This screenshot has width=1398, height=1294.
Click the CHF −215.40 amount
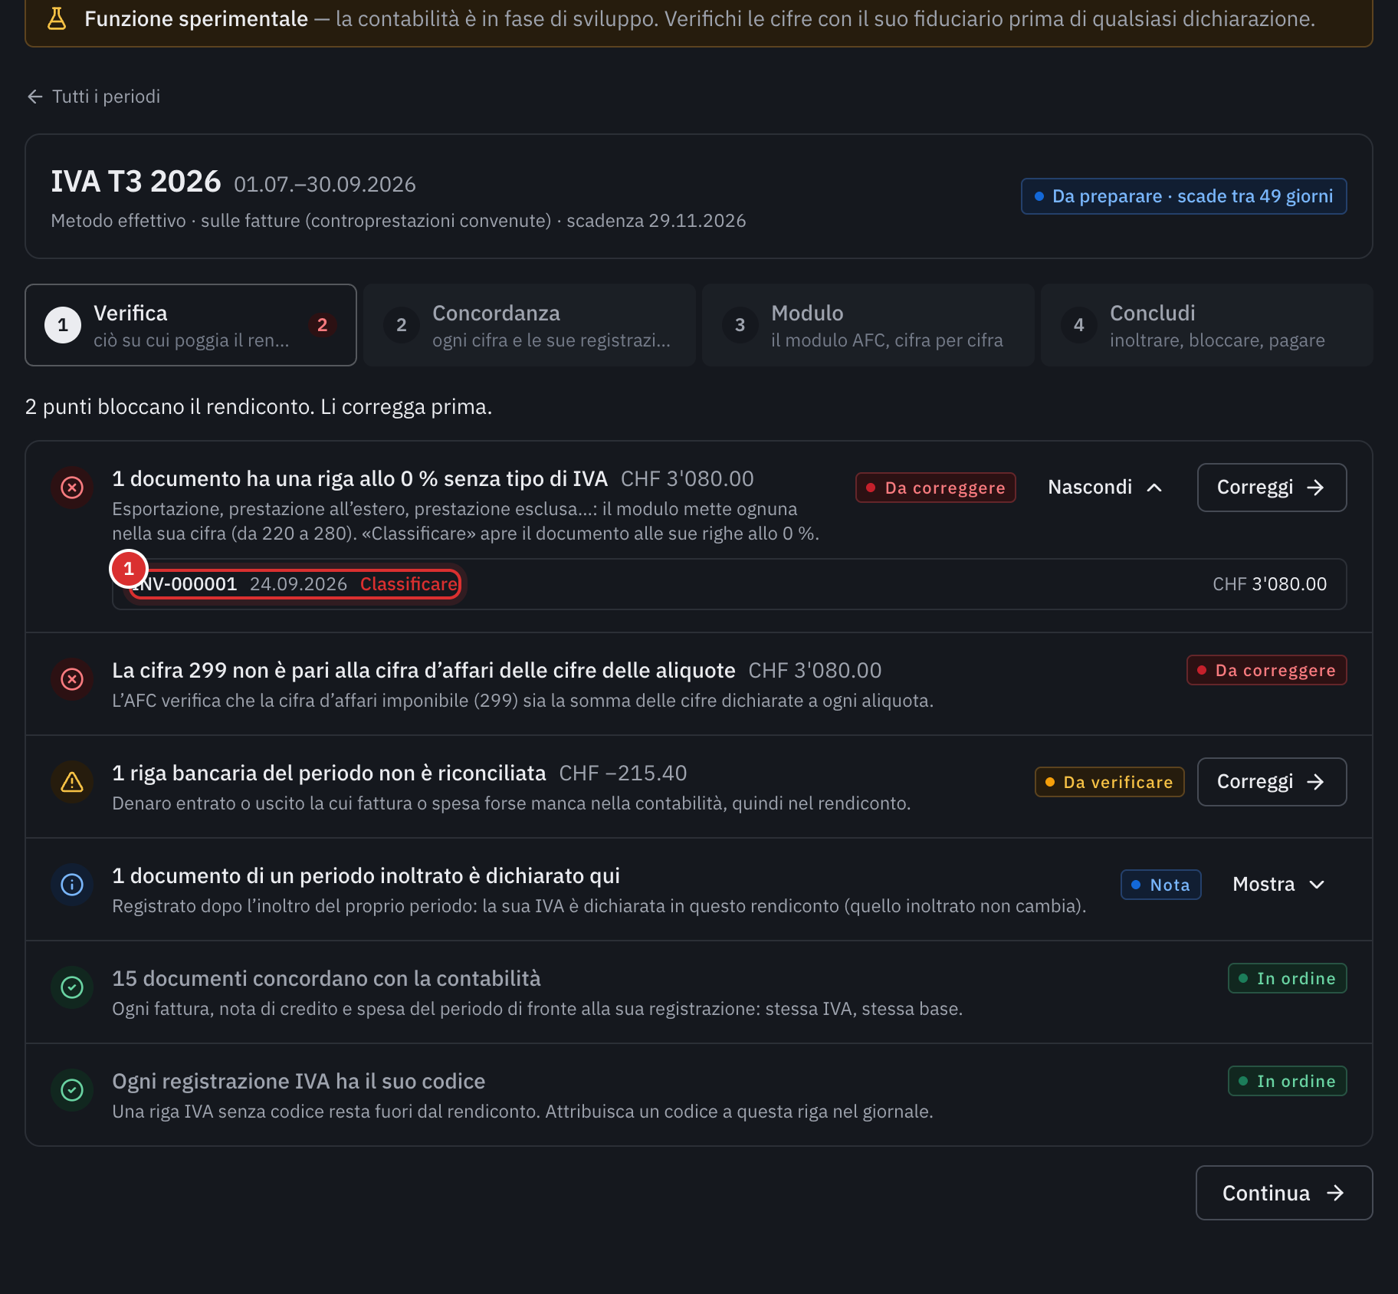pos(623,773)
